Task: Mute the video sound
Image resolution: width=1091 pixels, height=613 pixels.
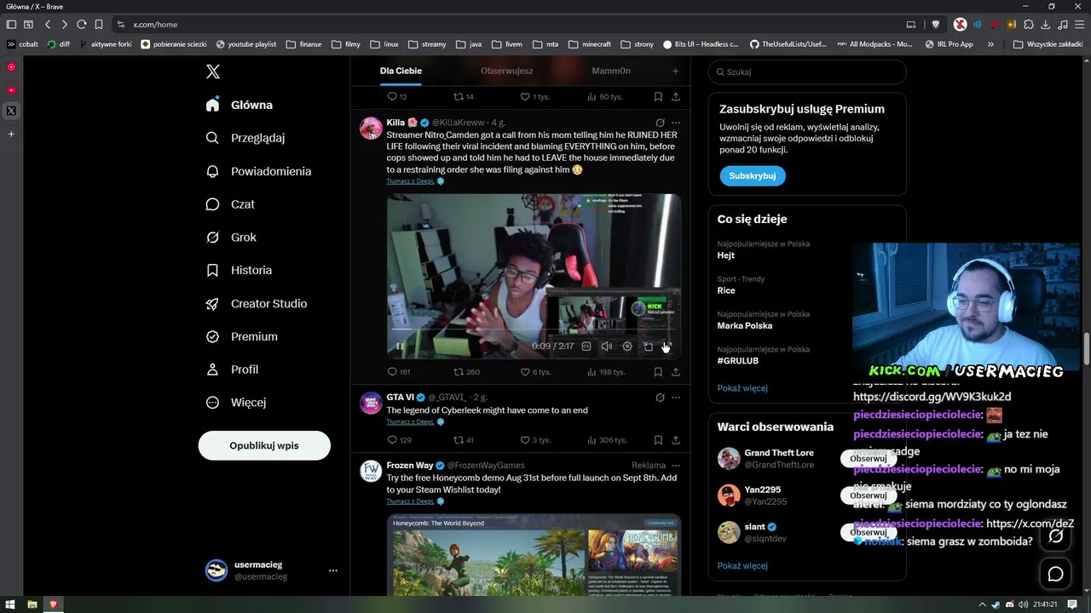Action: 607,347
